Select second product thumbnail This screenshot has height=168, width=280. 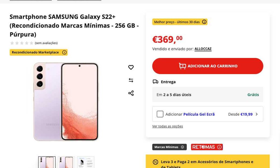pos(66,162)
